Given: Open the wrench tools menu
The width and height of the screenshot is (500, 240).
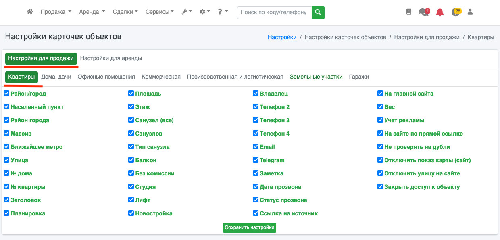Looking at the screenshot, I should pos(186,12).
